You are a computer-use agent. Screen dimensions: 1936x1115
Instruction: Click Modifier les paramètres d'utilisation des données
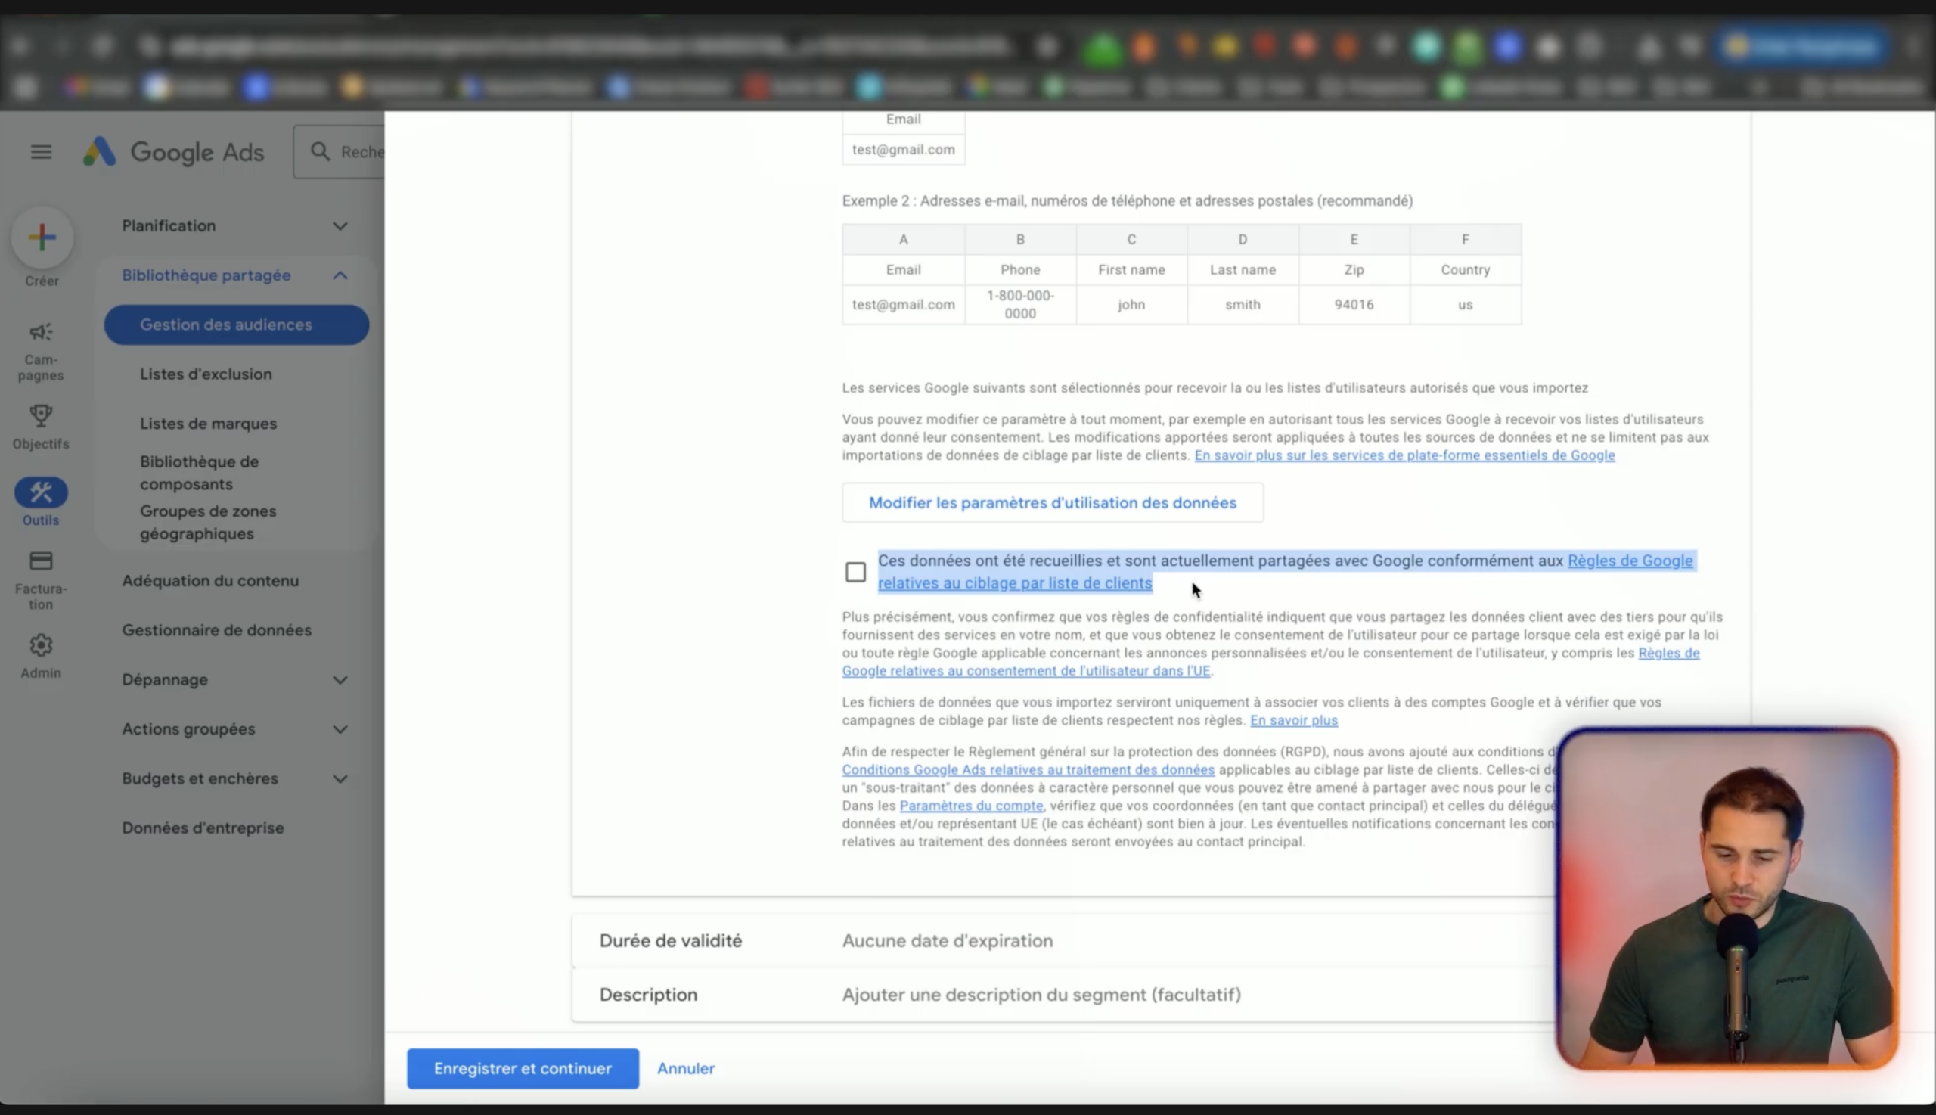pos(1053,502)
